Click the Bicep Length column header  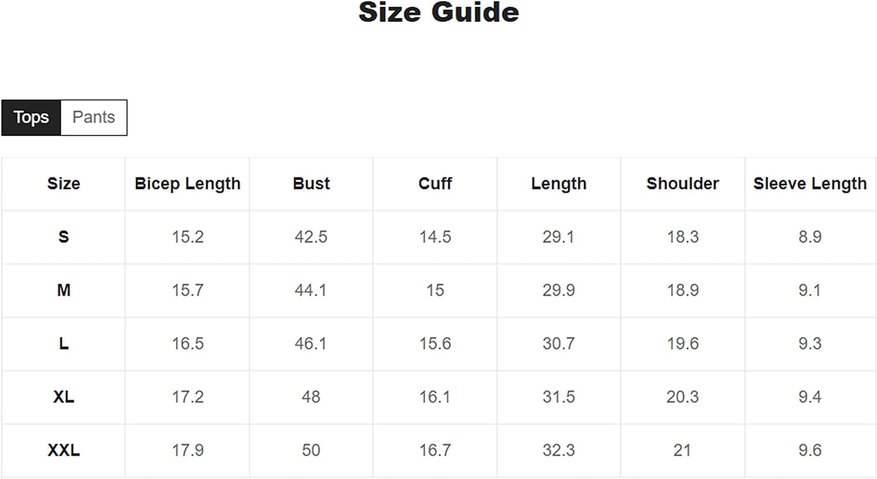click(187, 184)
